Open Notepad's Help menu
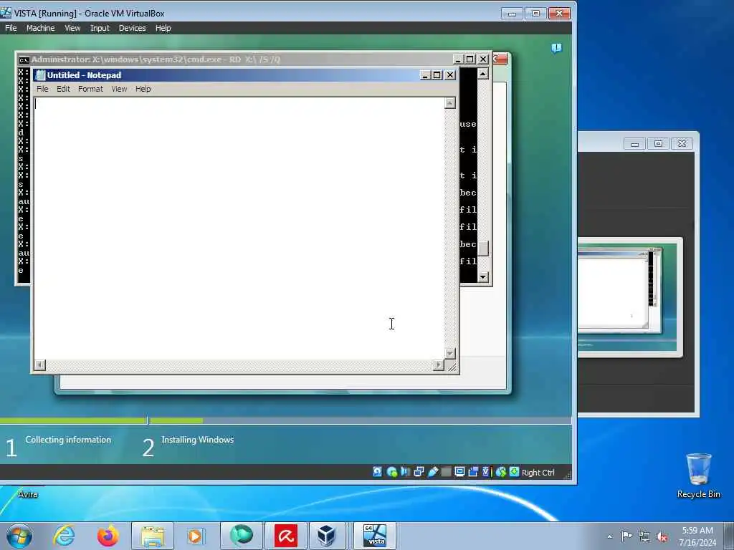 click(143, 89)
